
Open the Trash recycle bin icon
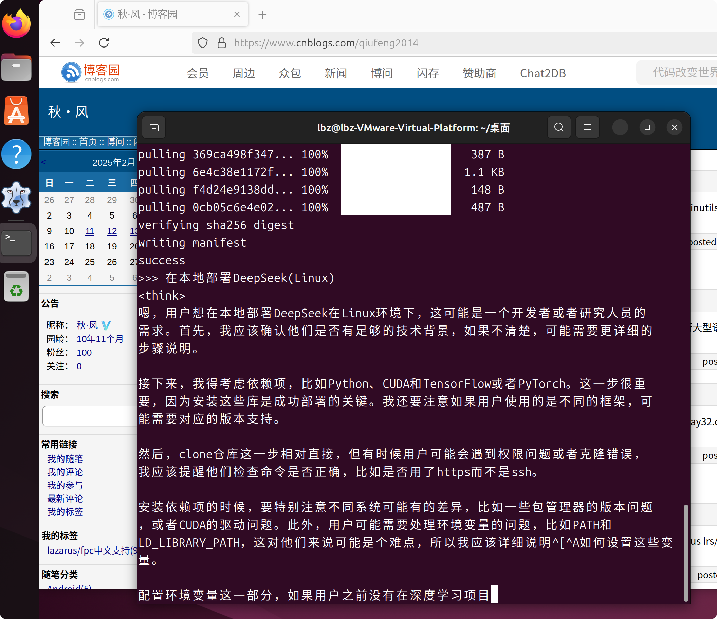click(16, 286)
